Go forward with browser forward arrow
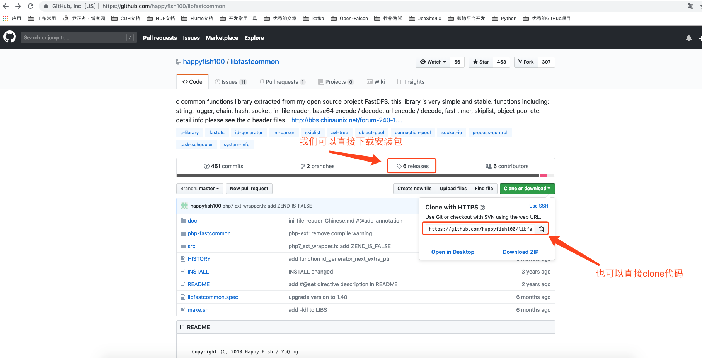The image size is (702, 358). point(18,6)
